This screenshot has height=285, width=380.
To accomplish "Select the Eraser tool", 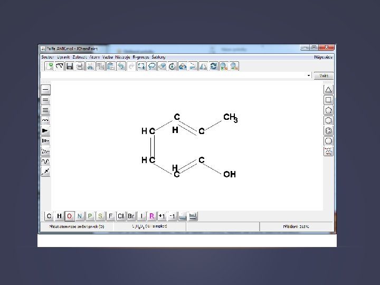I will 162,66.
